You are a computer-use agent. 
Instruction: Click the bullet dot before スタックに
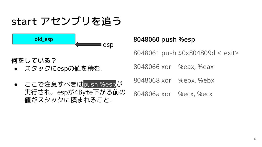point(16,69)
